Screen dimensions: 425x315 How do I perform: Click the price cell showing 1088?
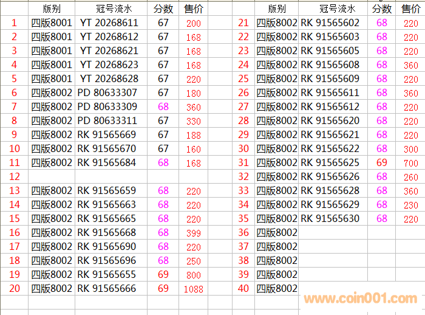click(194, 289)
